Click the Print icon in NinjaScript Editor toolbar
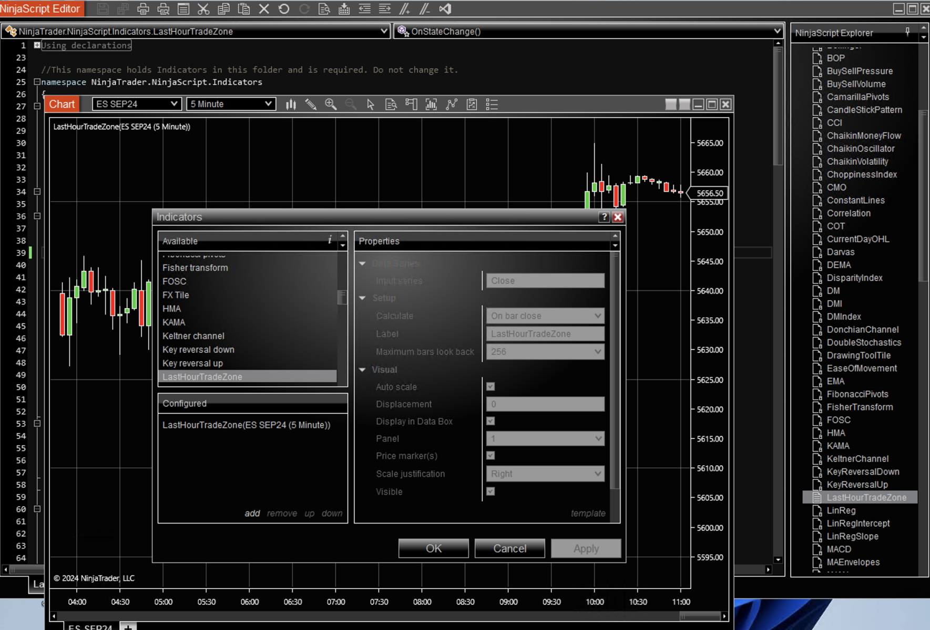930x630 pixels. coord(143,9)
